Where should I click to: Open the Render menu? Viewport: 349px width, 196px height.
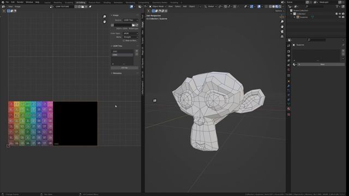(20, 2)
